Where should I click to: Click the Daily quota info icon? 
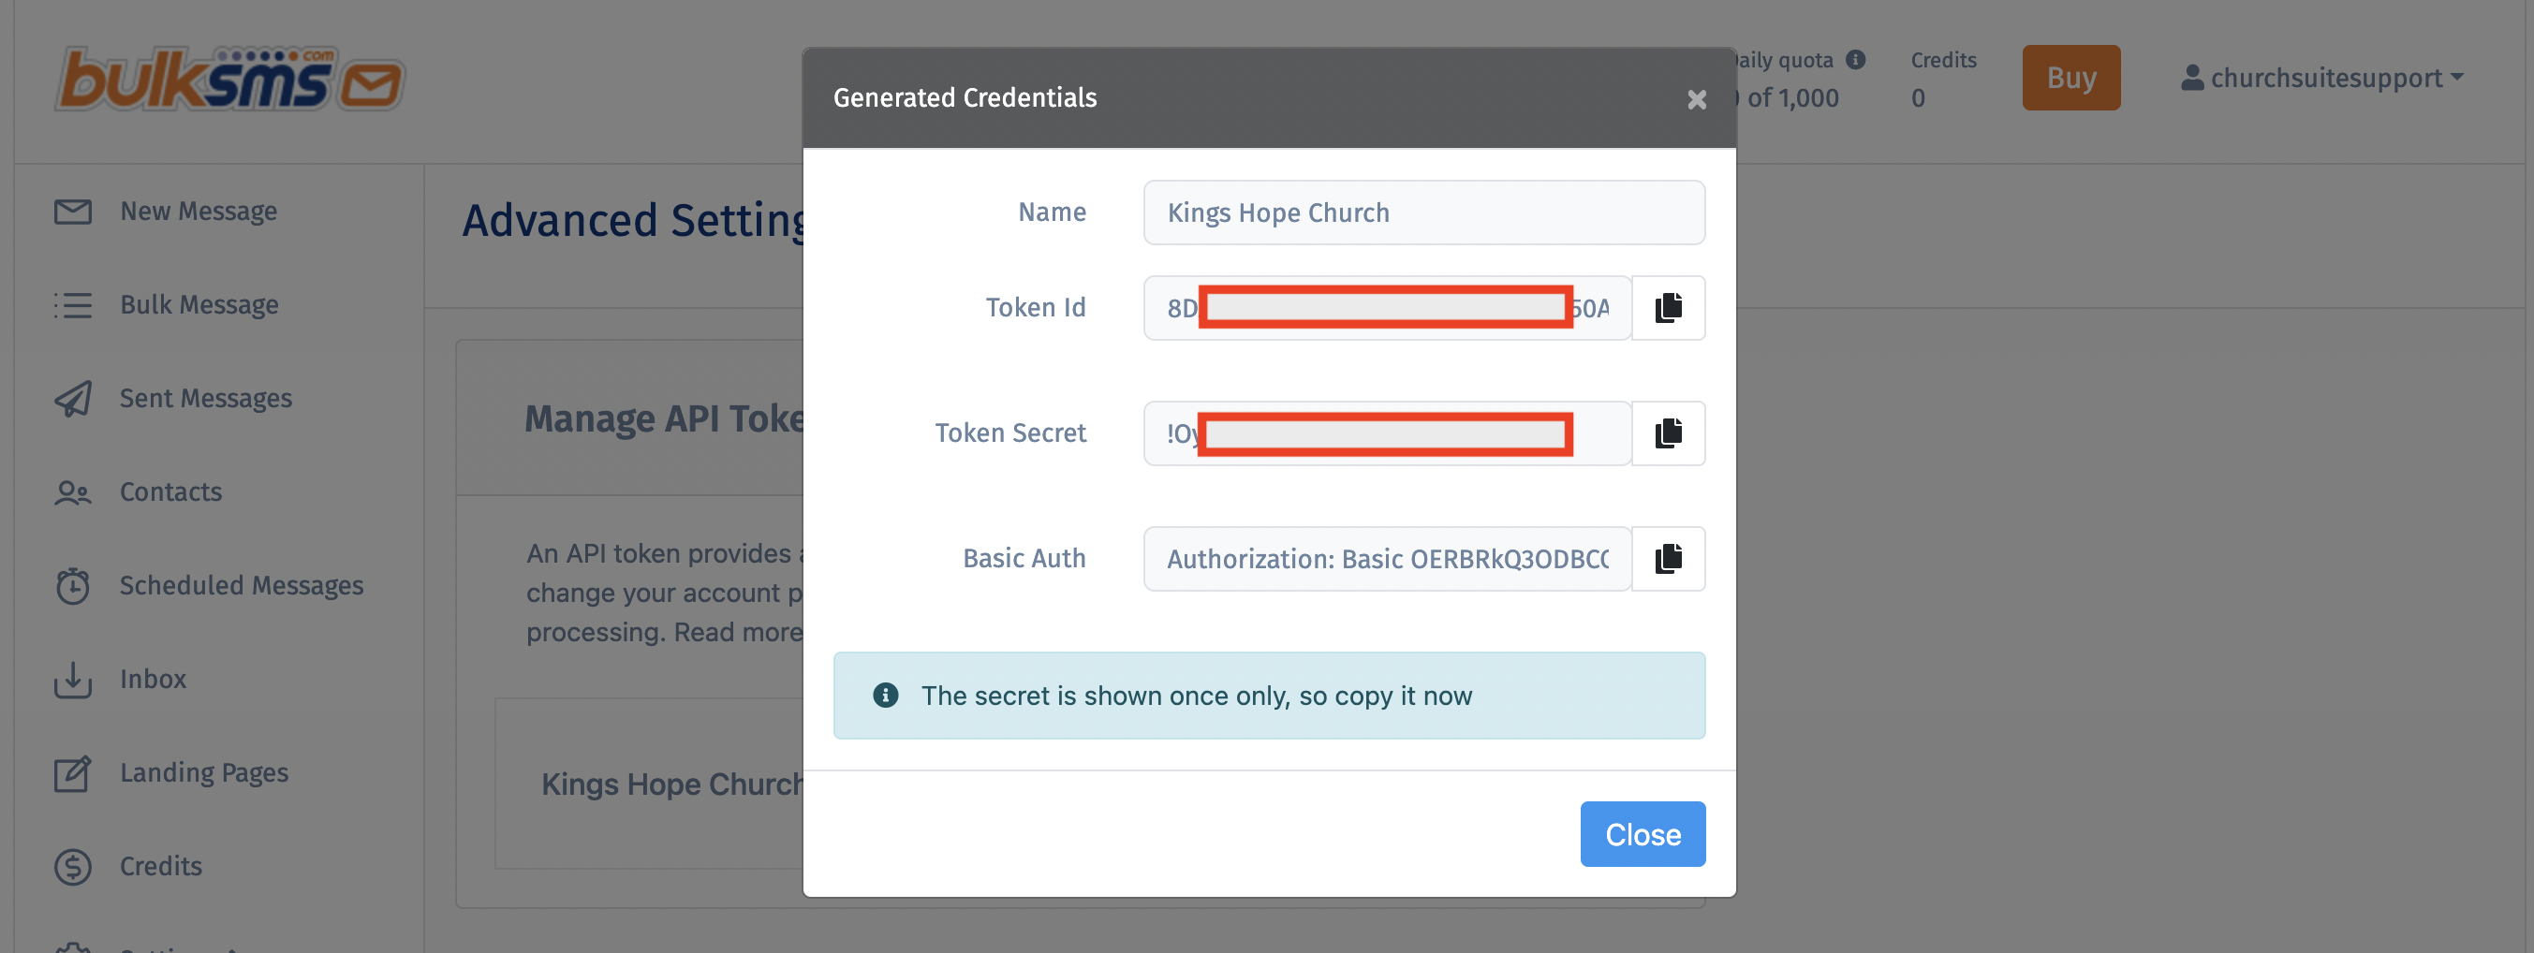pos(1855,60)
